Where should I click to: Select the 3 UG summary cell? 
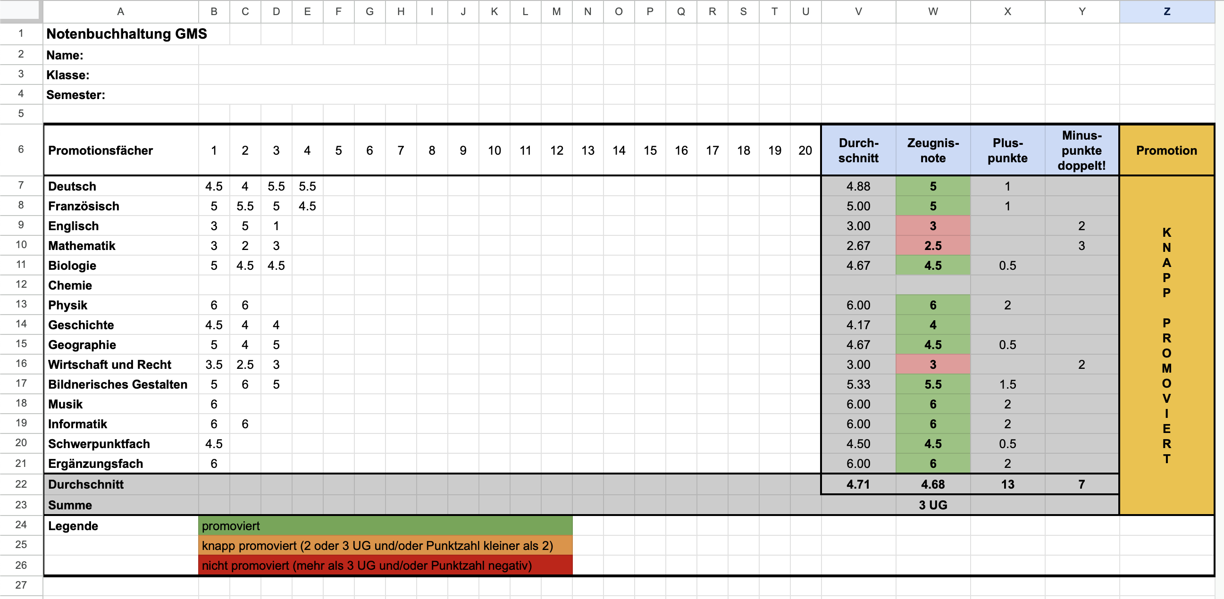click(932, 505)
